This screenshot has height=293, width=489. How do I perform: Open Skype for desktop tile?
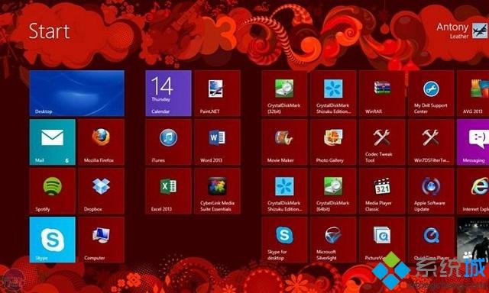pos(284,240)
